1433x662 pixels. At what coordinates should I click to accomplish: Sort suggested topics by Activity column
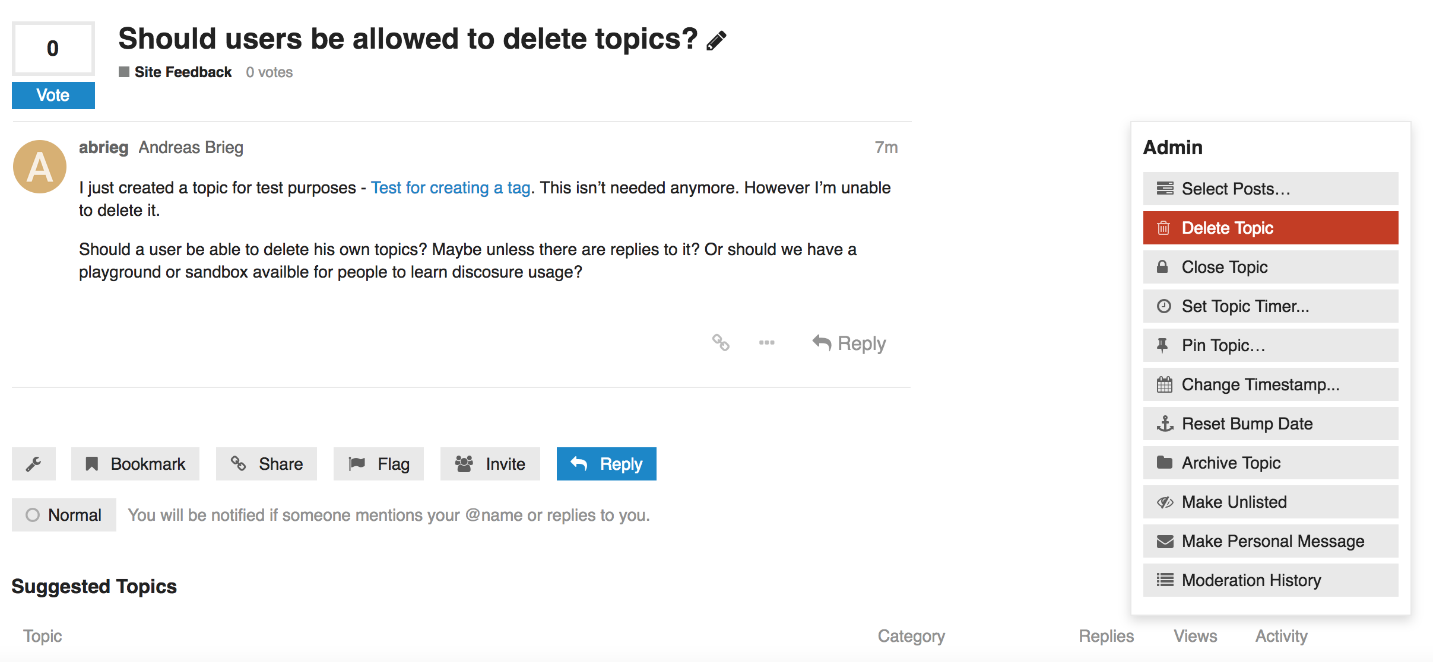coord(1281,636)
